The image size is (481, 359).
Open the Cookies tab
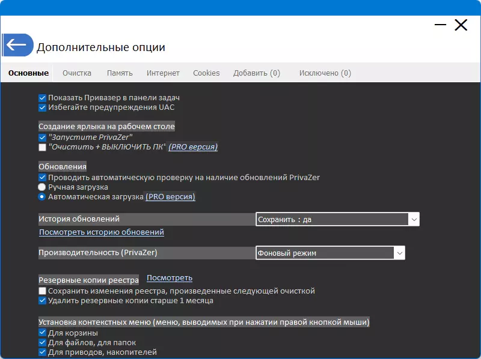tap(206, 73)
